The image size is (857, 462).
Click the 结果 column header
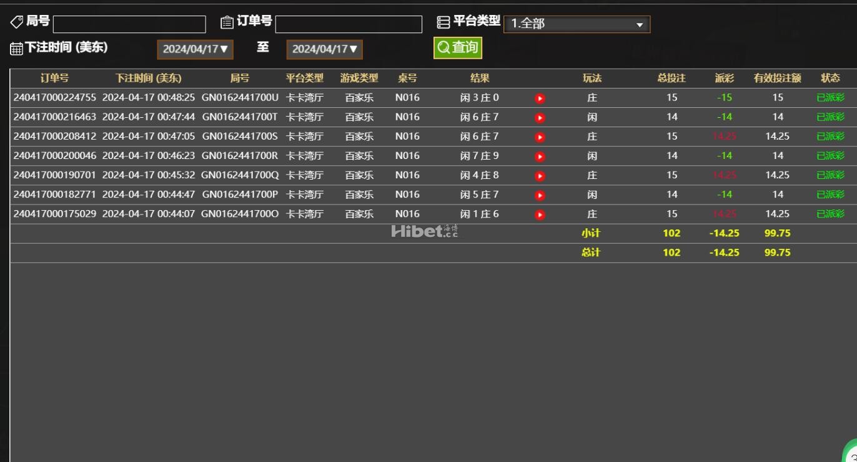point(480,78)
